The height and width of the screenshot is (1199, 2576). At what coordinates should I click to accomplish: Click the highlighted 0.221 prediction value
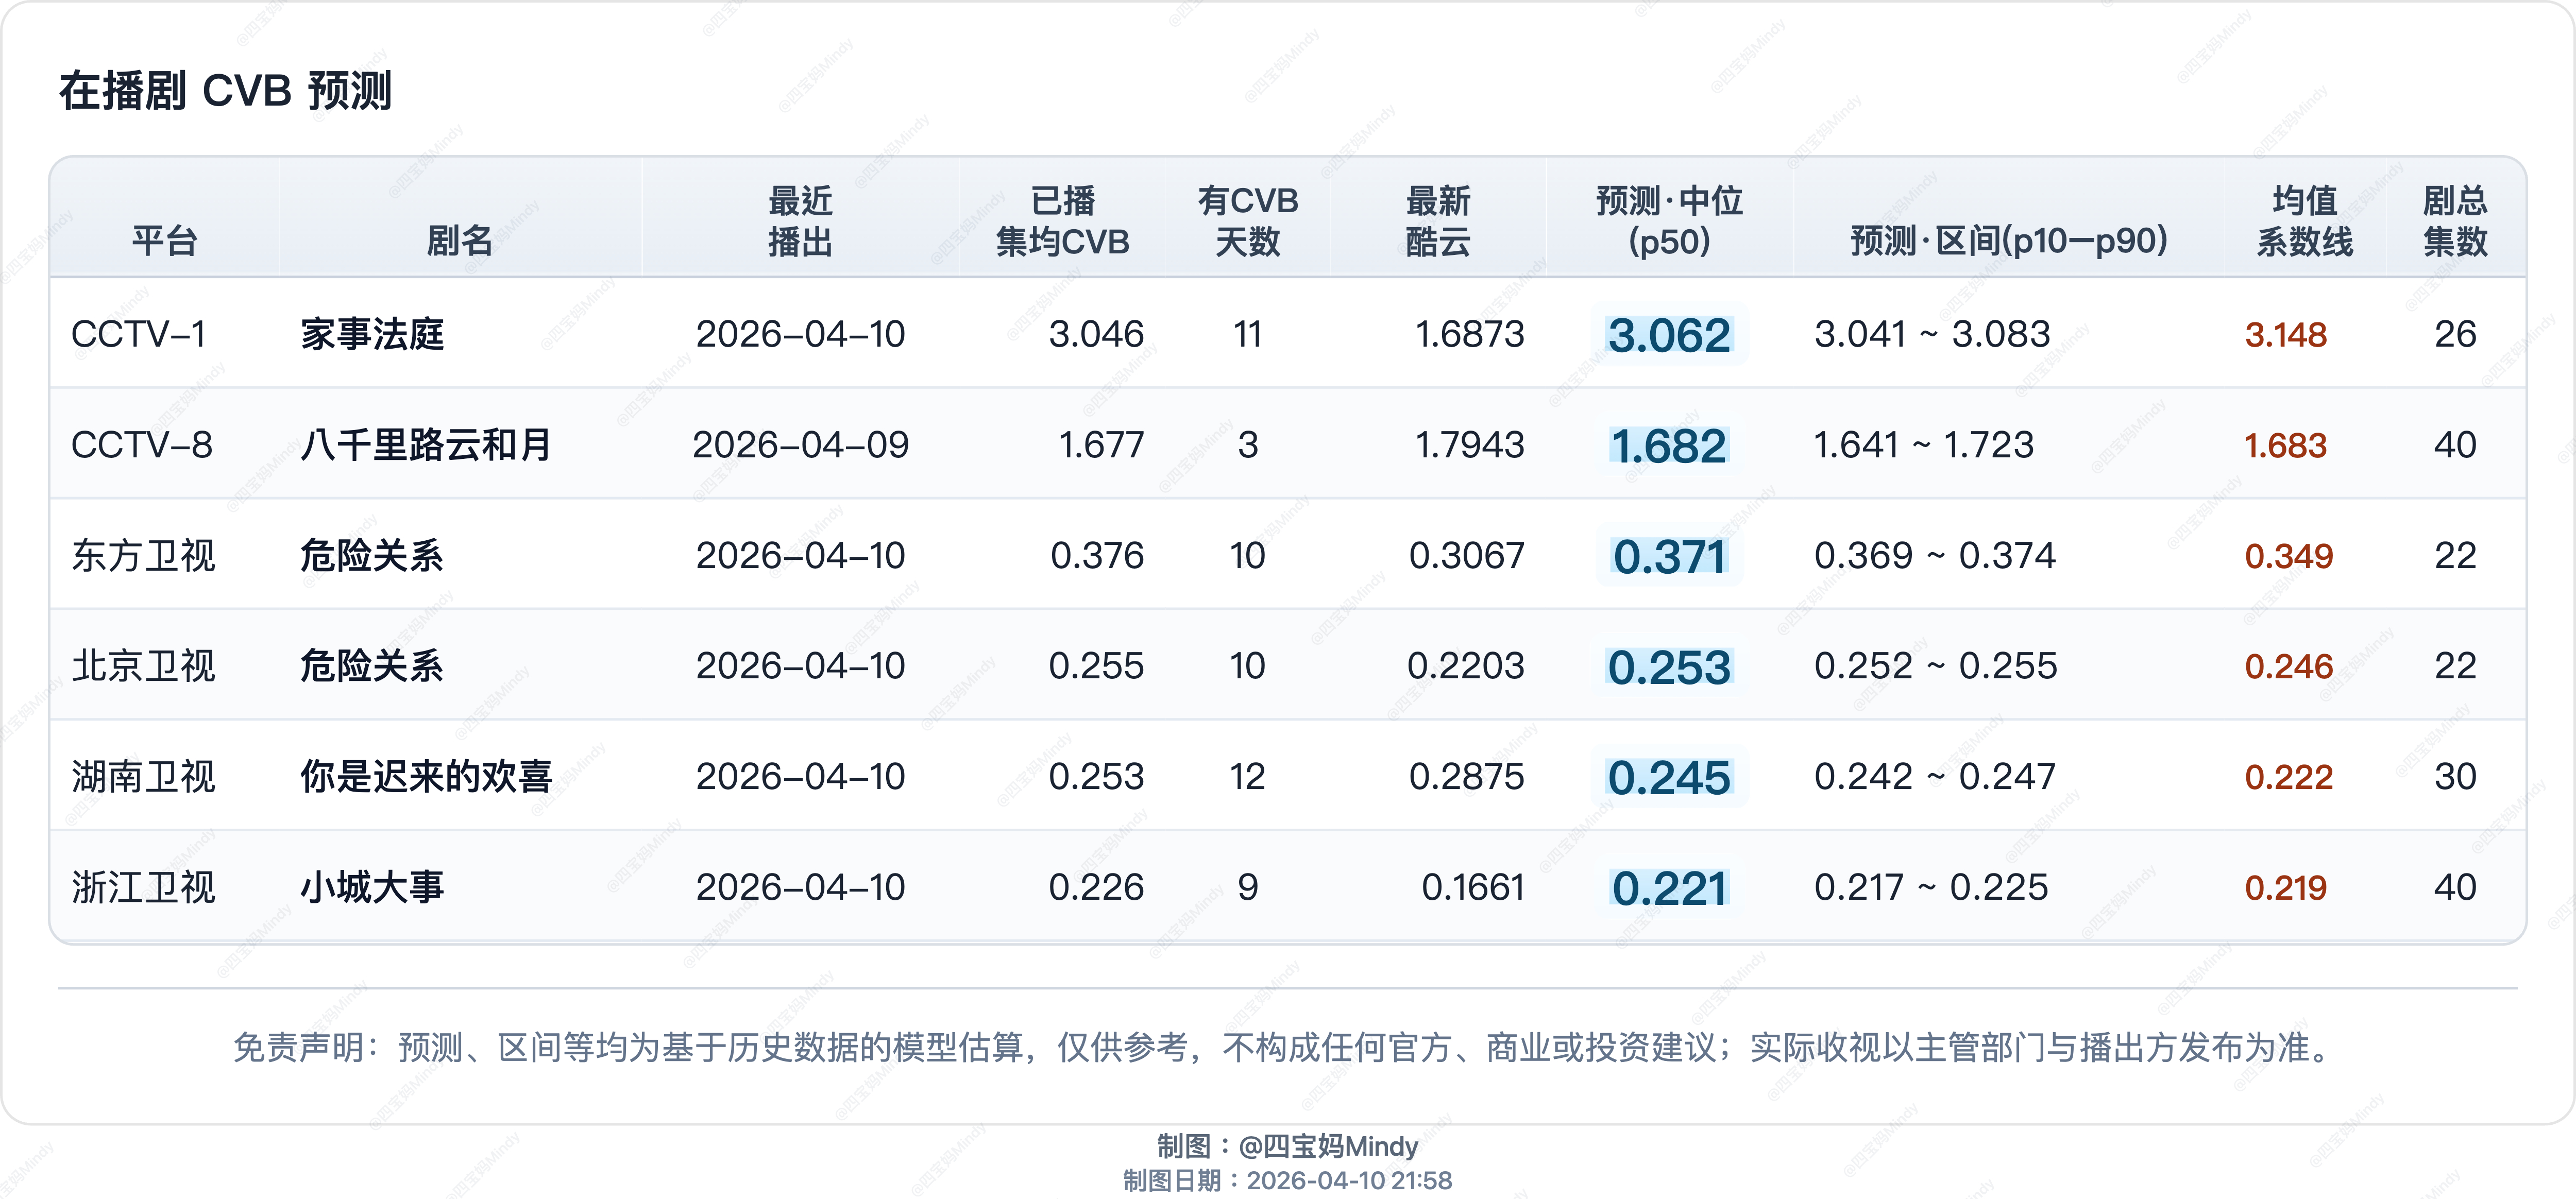tap(1668, 889)
